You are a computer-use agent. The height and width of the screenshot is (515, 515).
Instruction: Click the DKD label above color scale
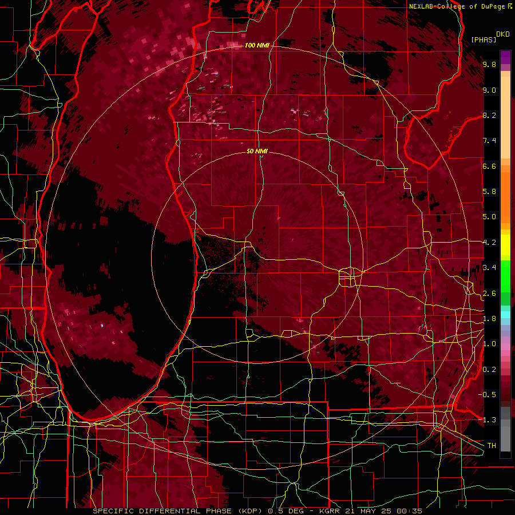(x=503, y=34)
